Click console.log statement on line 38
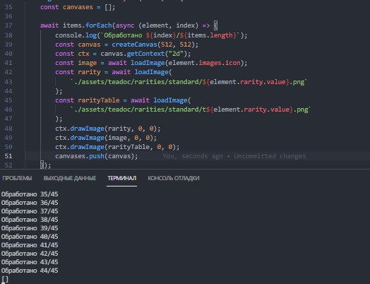Image resolution: width=370 pixels, height=284 pixels. tap(151, 35)
